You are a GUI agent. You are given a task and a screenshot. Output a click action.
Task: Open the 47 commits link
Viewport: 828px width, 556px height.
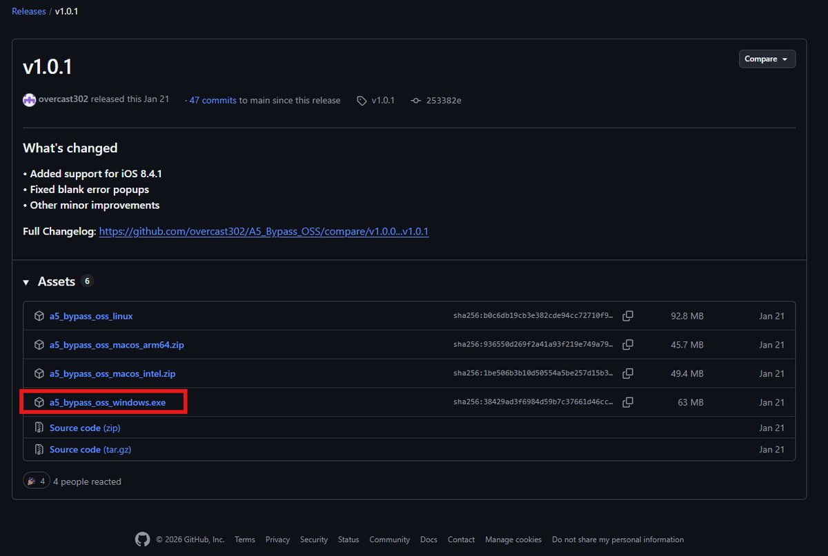pos(213,101)
